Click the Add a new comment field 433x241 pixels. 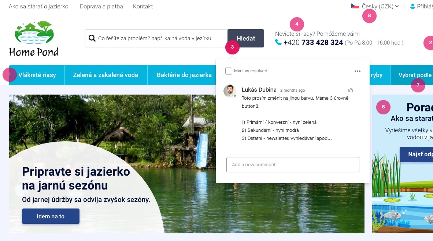tap(293, 165)
